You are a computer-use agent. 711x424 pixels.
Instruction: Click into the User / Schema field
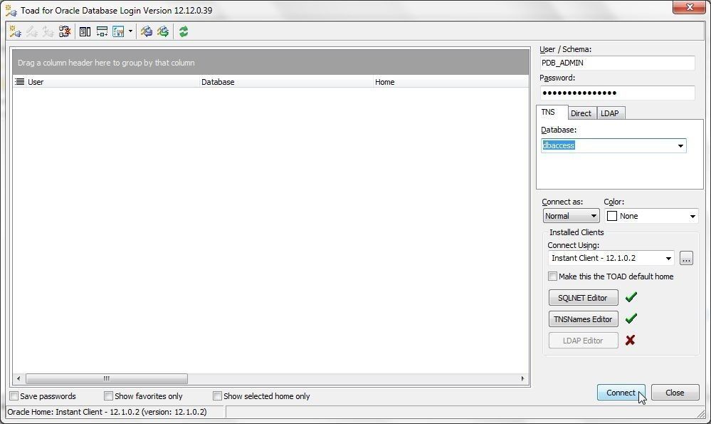click(x=617, y=63)
